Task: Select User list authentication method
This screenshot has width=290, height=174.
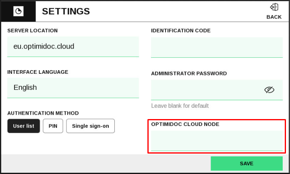Action: point(24,126)
